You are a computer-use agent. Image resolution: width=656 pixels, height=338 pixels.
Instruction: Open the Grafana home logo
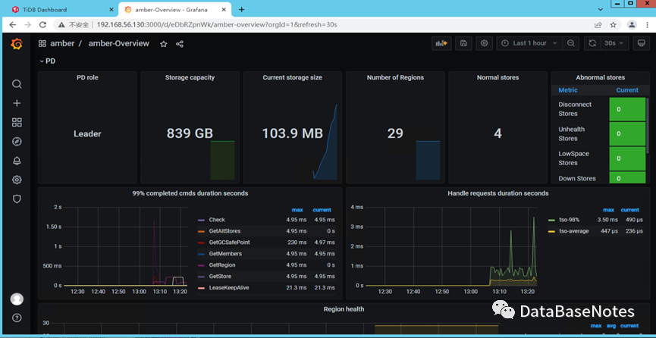pyautogui.click(x=17, y=44)
